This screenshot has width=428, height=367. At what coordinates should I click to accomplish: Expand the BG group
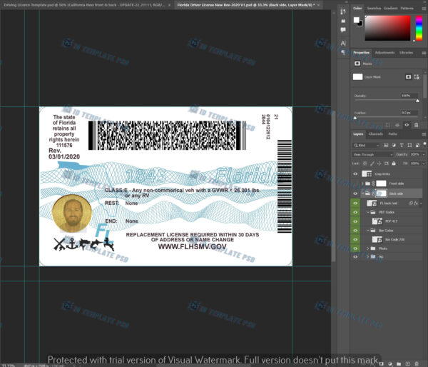pos(368,256)
